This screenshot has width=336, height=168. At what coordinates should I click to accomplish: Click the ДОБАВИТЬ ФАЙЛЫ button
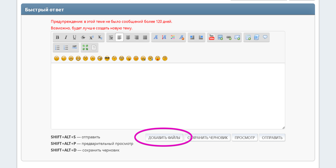click(x=164, y=137)
